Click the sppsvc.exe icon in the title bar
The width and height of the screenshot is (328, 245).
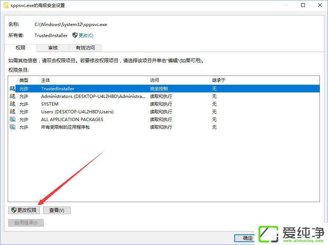pos(7,5)
